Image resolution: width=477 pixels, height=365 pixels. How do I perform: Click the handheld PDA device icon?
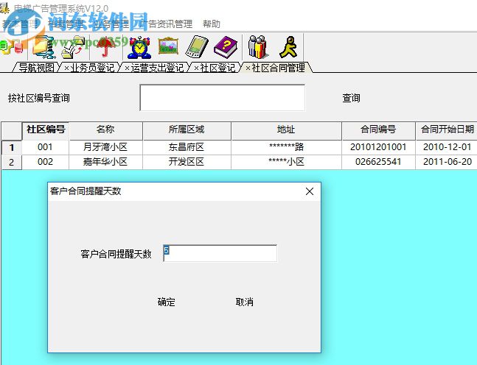tap(197, 47)
